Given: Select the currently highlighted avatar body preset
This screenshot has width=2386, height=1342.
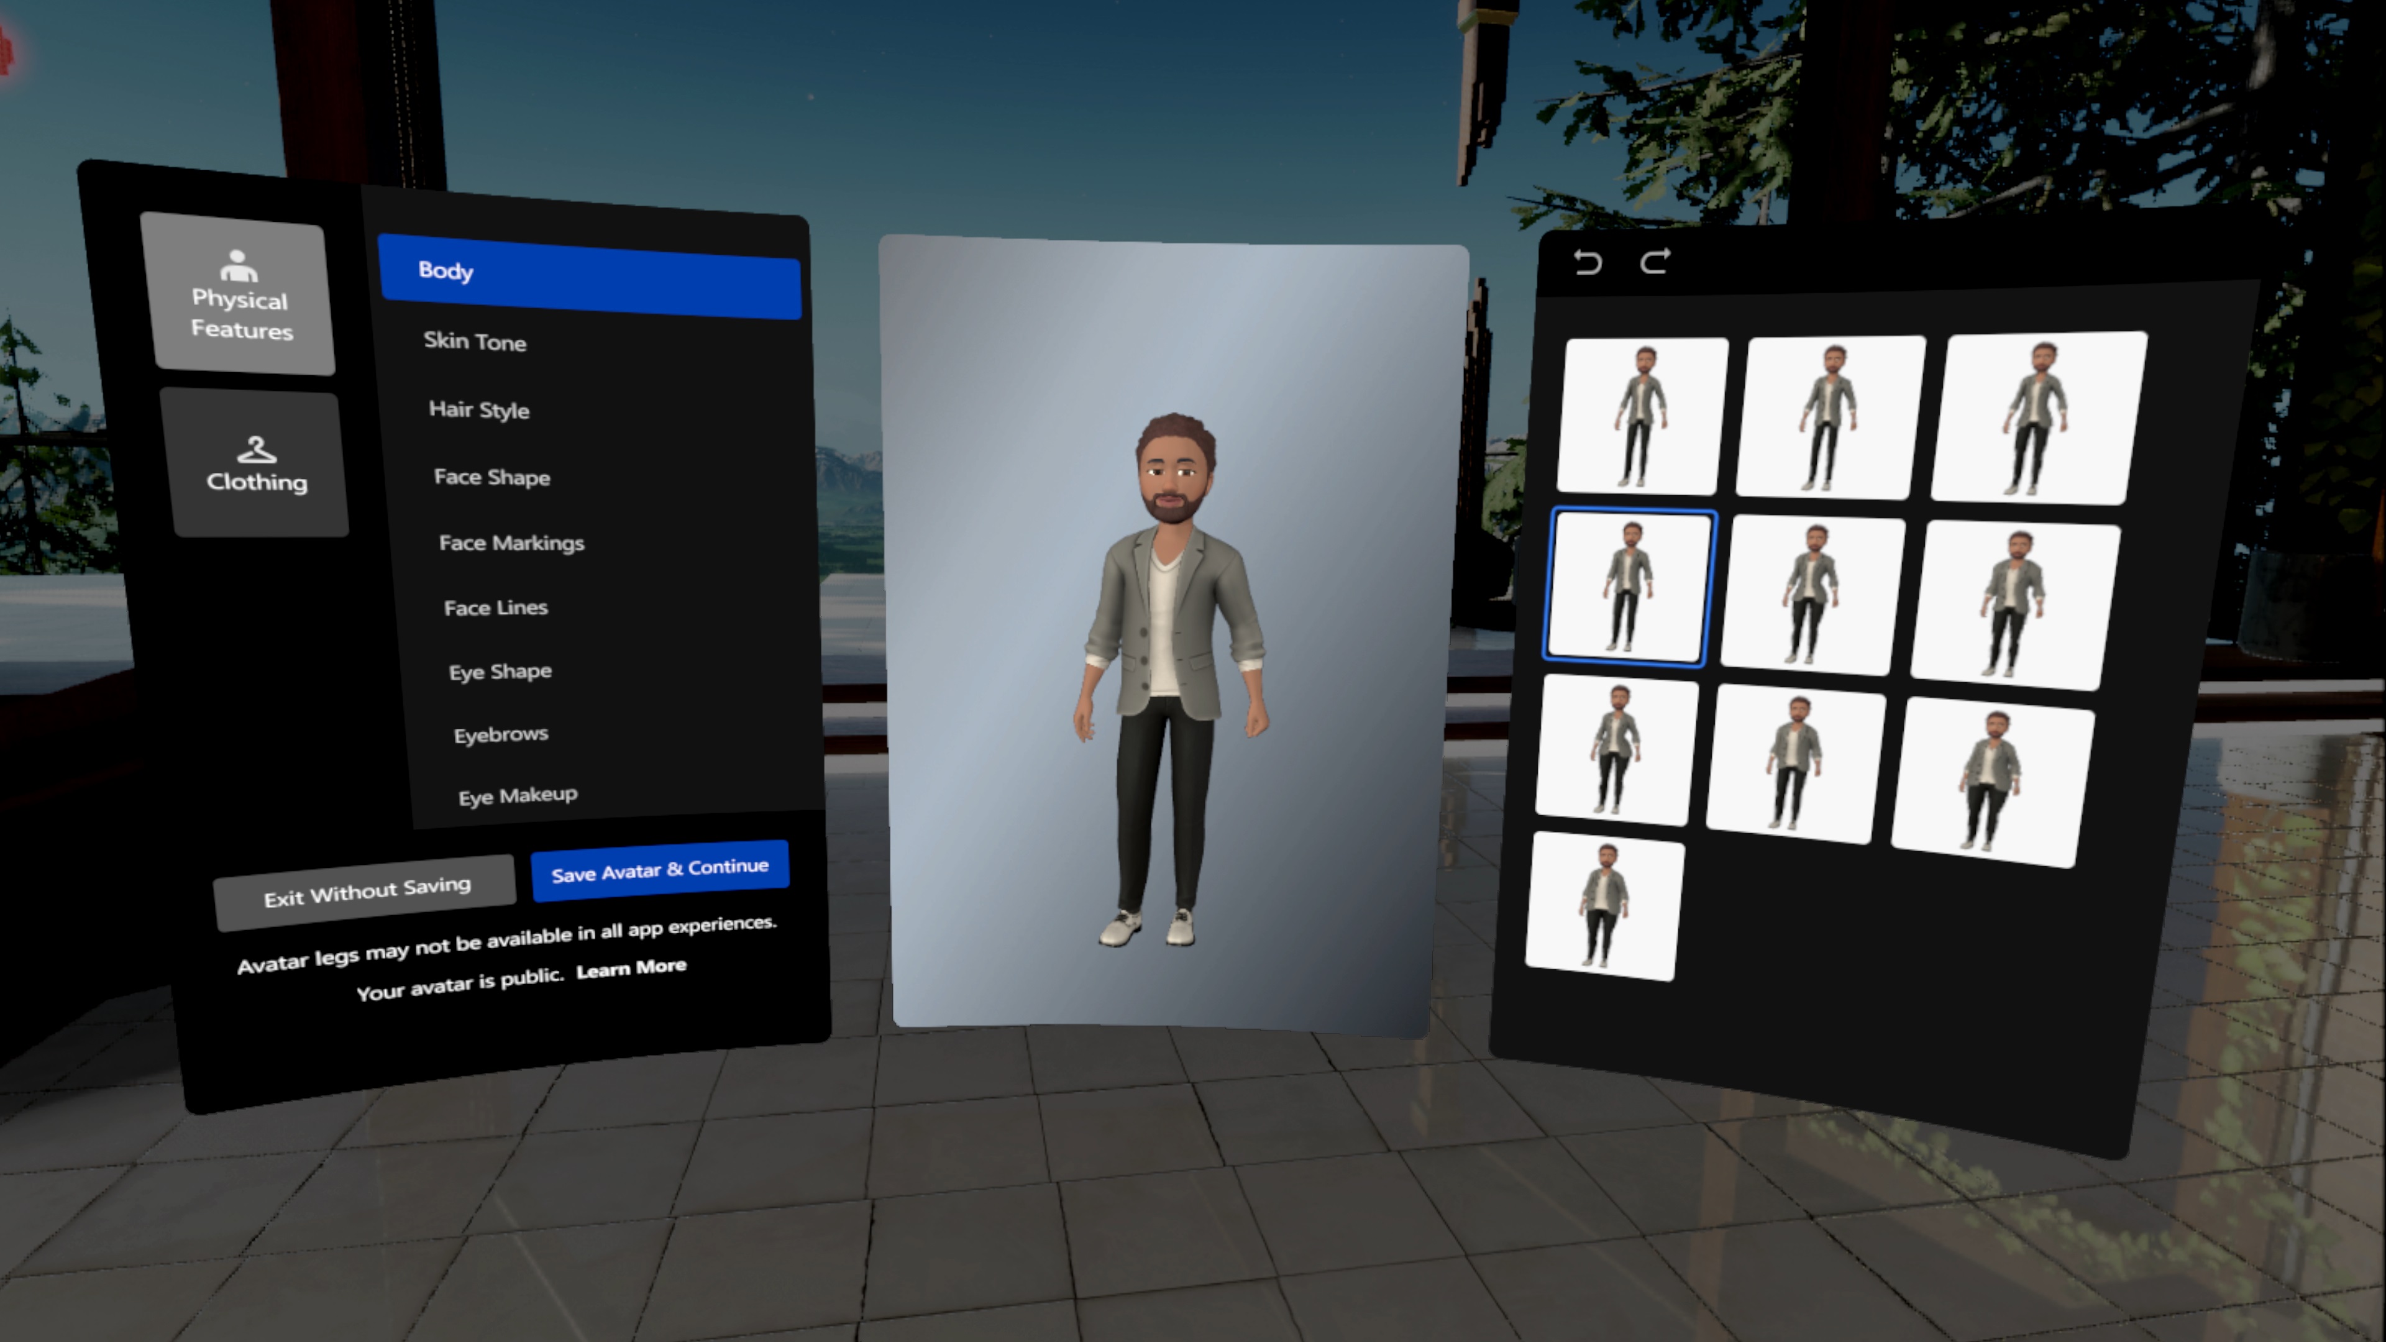Looking at the screenshot, I should (1630, 587).
